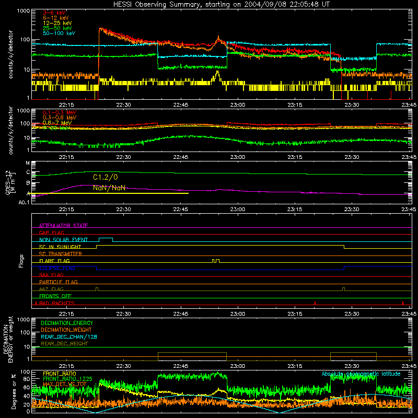Click the 0.3-0.8 MeV legend label
This screenshot has height=418, width=418.
click(x=60, y=118)
